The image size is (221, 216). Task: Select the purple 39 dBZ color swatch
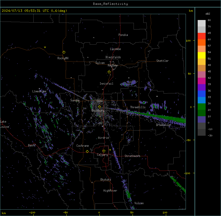click(x=202, y=87)
